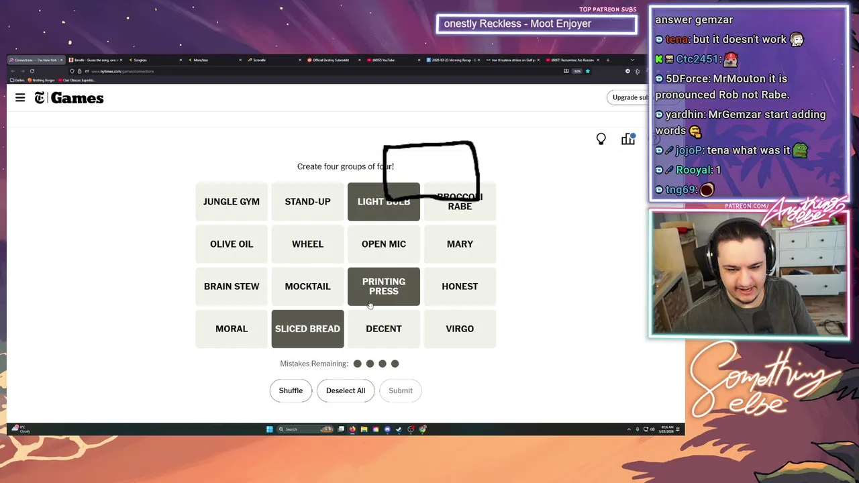The width and height of the screenshot is (859, 483).
Task: Open Chrome from the taskbar
Action: (x=423, y=429)
